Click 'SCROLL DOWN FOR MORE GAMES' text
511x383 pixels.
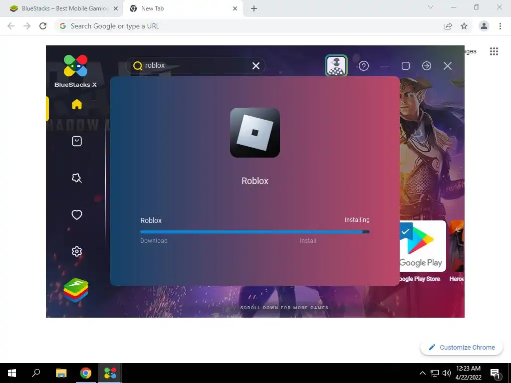(x=284, y=308)
